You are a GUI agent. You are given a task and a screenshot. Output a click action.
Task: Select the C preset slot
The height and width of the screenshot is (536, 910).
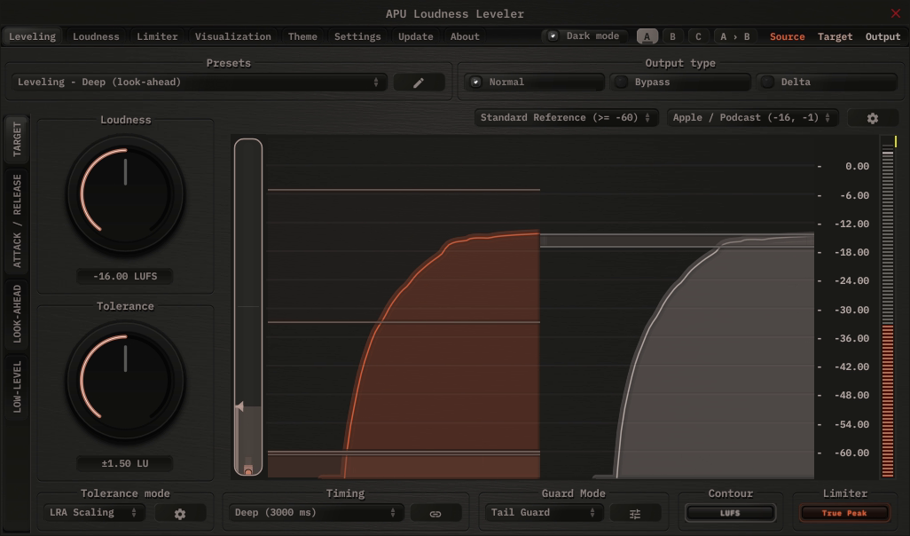pyautogui.click(x=698, y=36)
